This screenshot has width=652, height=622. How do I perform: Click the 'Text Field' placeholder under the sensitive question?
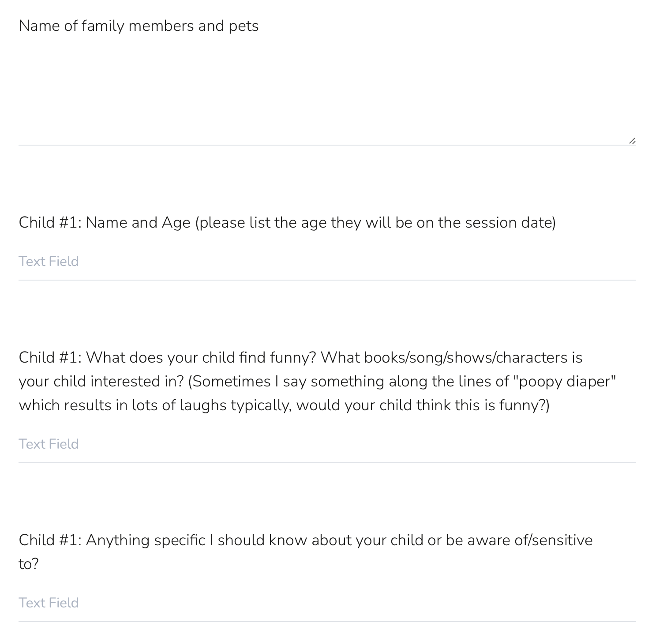pos(49,603)
